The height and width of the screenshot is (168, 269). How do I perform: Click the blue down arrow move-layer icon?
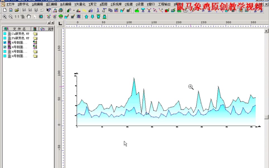coord(92,17)
